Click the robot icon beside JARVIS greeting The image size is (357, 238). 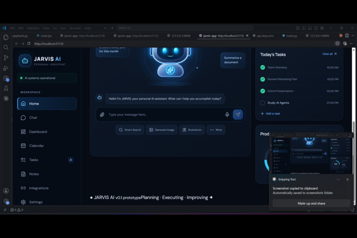100,97
